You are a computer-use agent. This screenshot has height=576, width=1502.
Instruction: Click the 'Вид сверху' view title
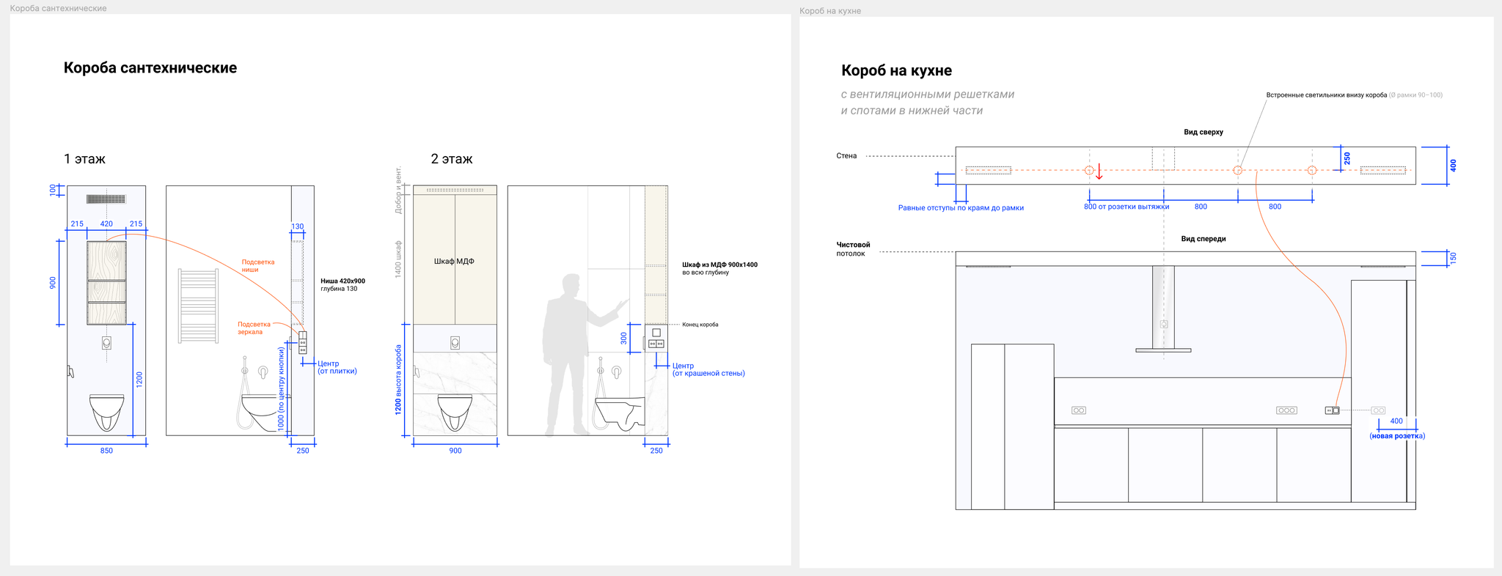(x=1204, y=133)
